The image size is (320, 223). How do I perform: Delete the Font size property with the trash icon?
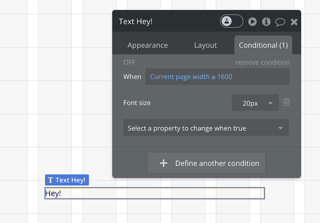tap(287, 102)
